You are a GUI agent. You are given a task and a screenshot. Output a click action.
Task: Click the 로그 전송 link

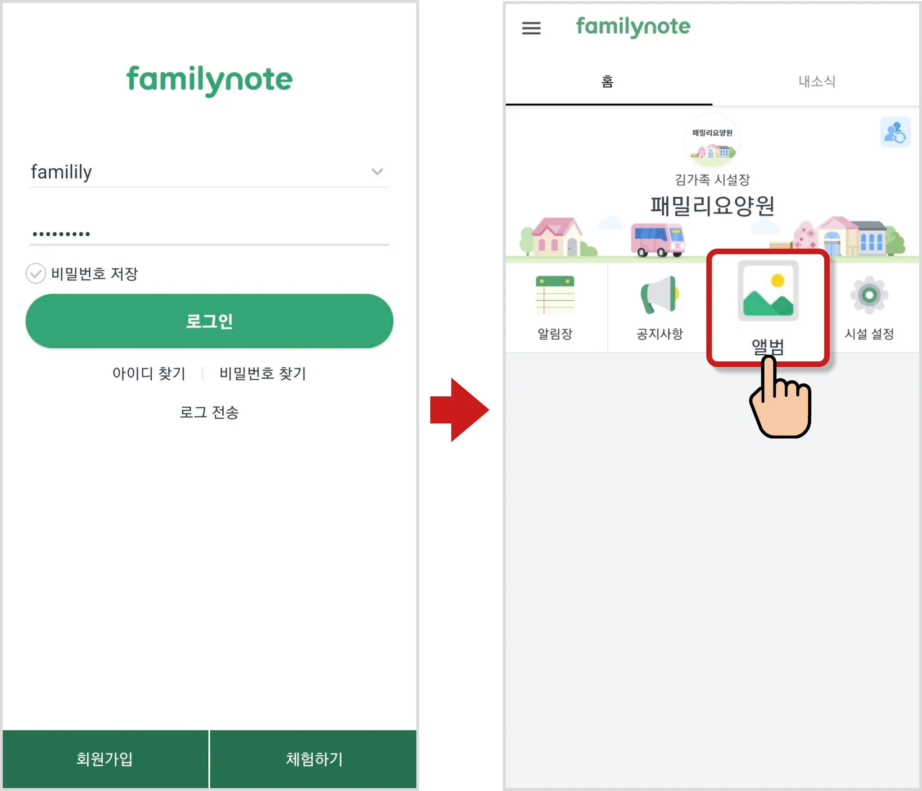(209, 412)
